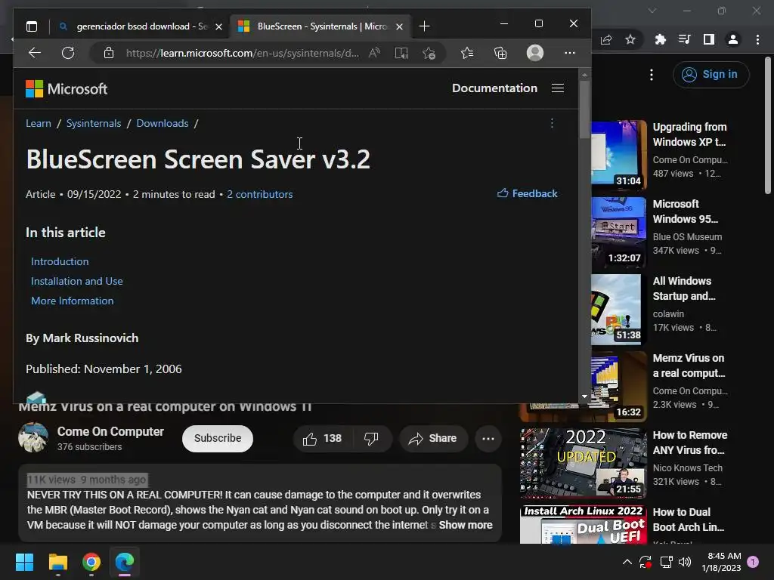Click the Feedback button
The image size is (774, 580).
(528, 193)
